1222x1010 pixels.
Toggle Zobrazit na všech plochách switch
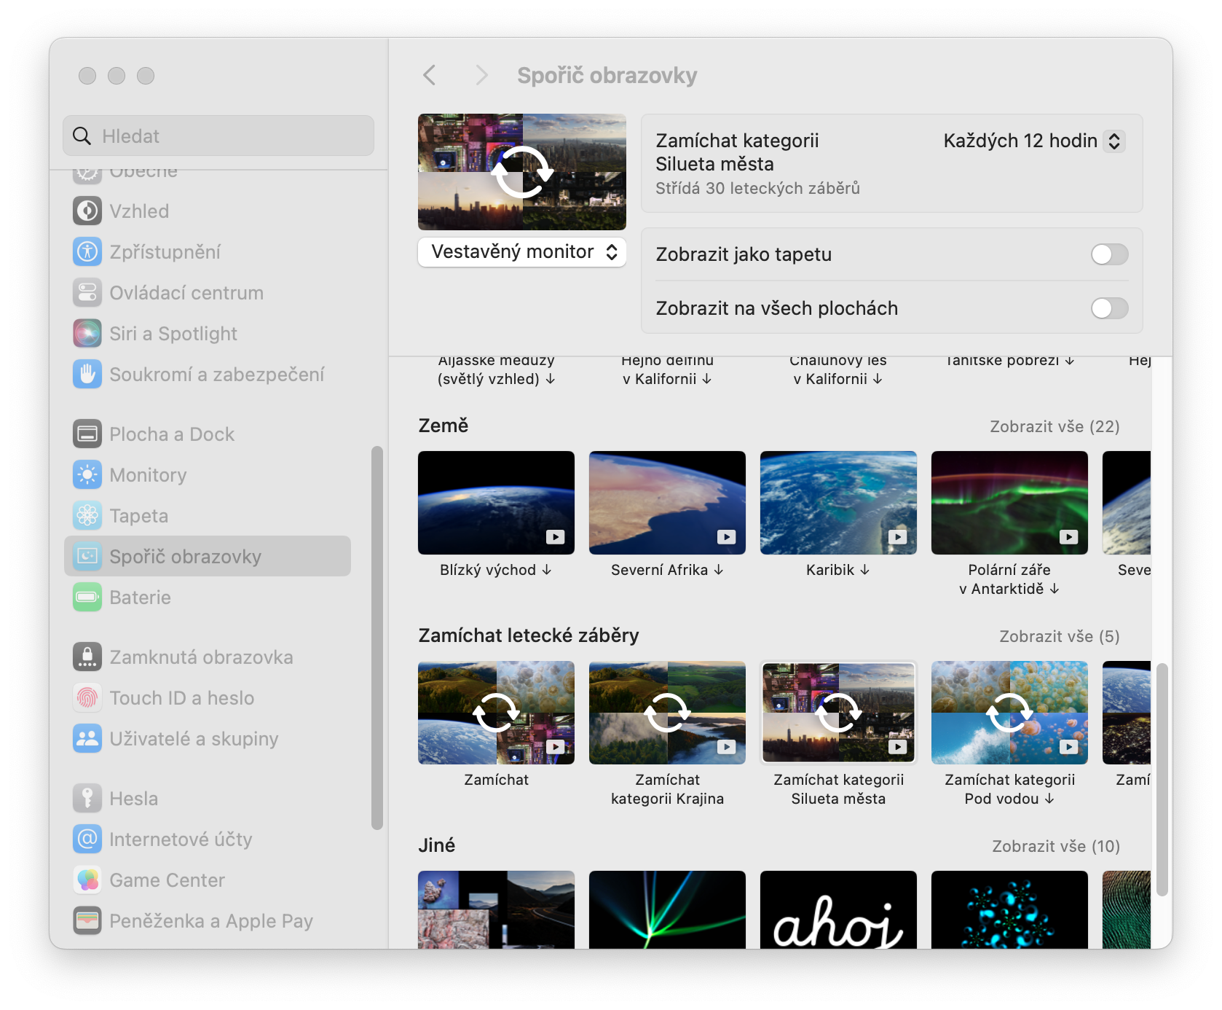(1109, 308)
